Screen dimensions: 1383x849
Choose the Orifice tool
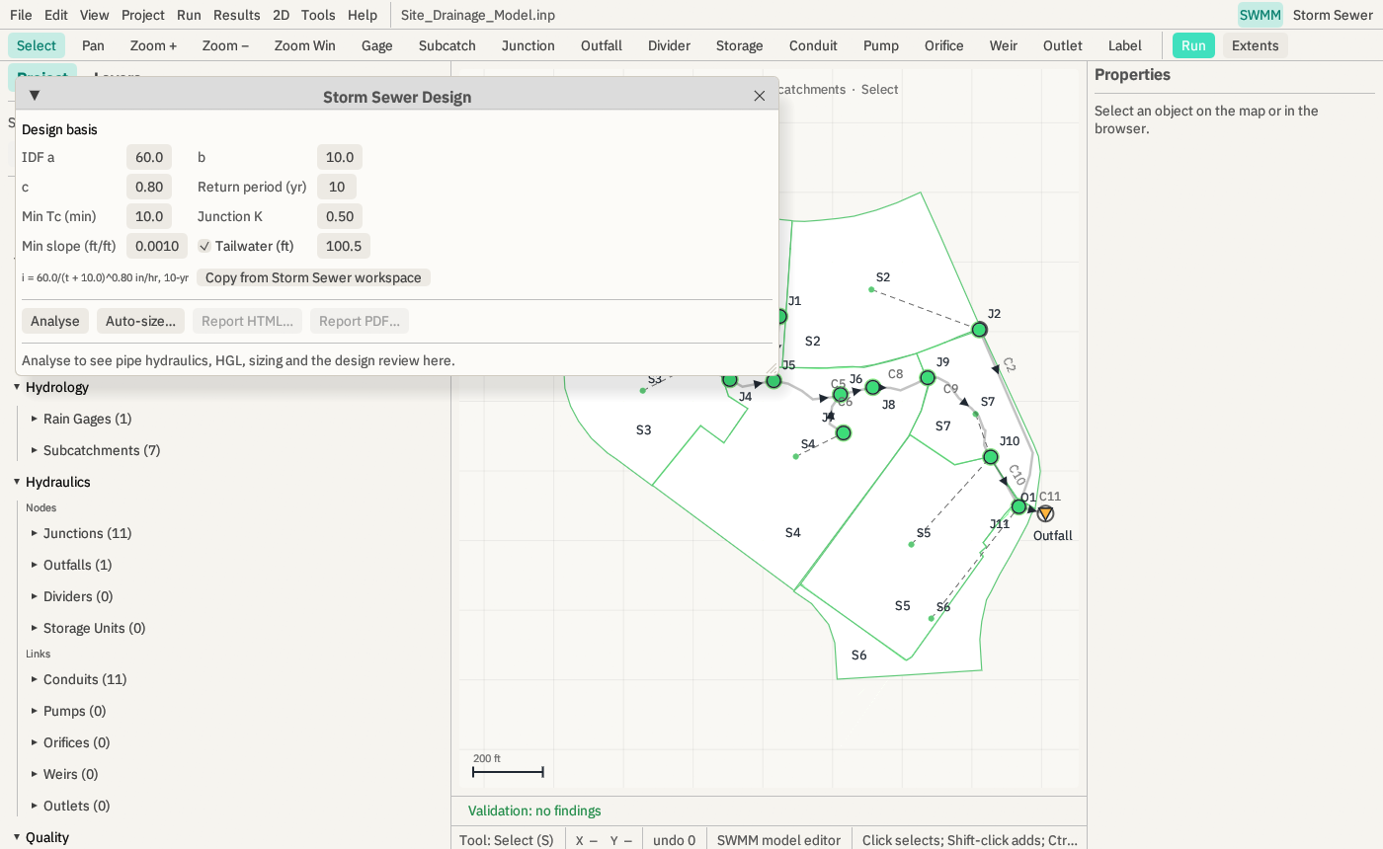[x=944, y=45]
